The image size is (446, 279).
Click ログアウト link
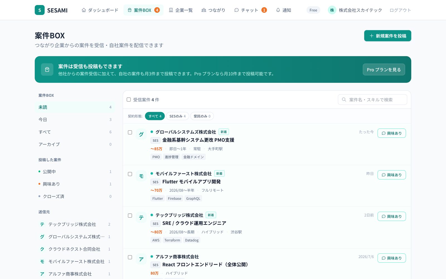tap(400, 10)
